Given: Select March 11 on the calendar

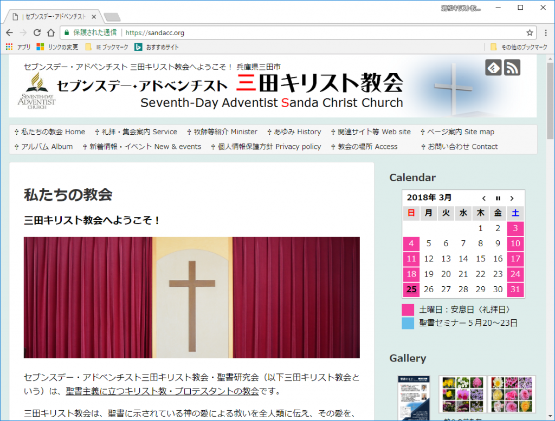Looking at the screenshot, I should click(411, 259).
